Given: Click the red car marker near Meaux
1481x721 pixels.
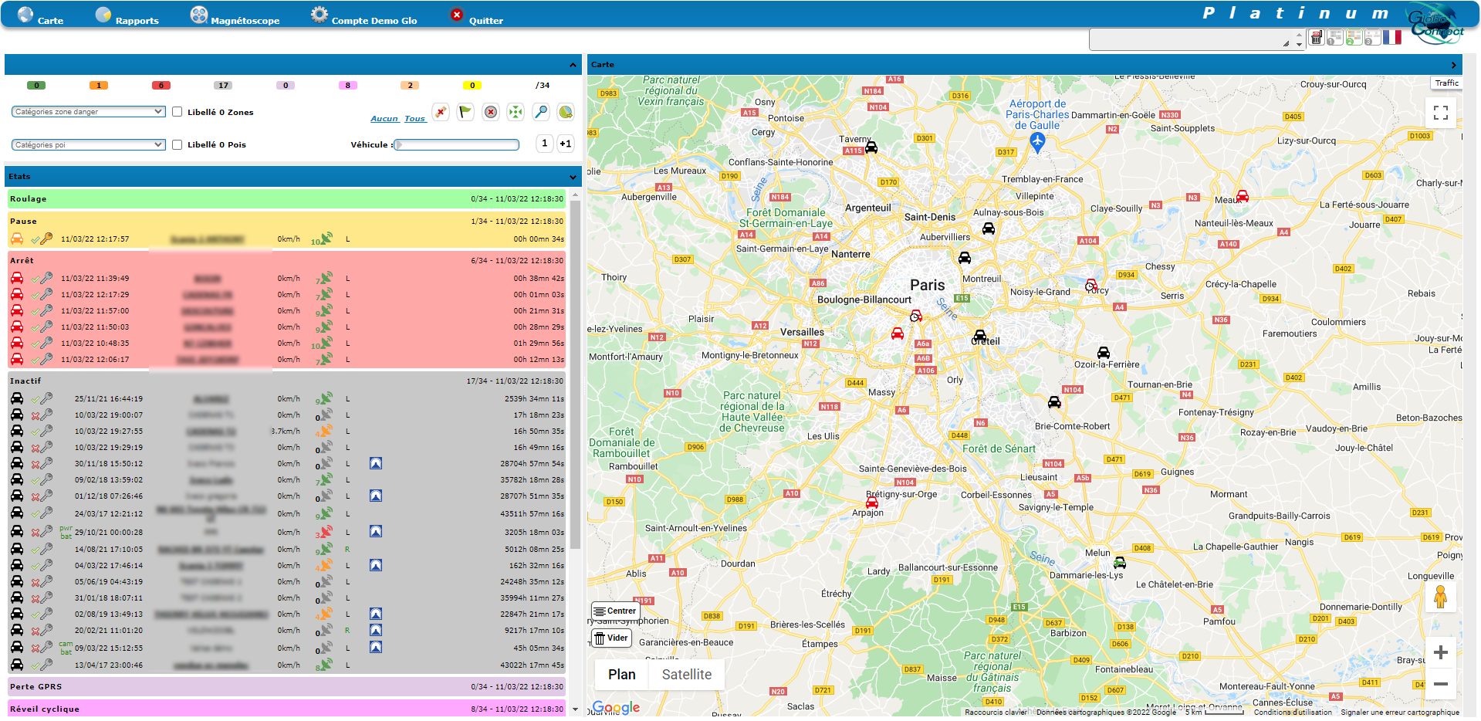Looking at the screenshot, I should pyautogui.click(x=1243, y=195).
